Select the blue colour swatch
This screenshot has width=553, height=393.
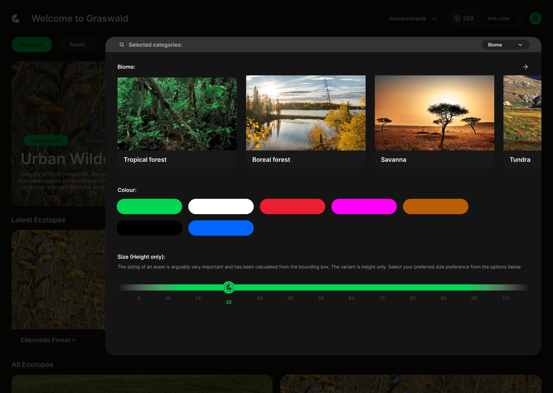(x=221, y=228)
